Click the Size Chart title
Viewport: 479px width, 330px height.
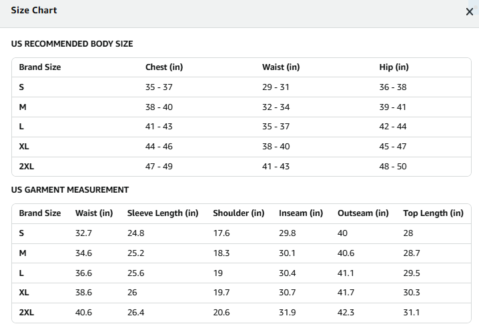click(x=34, y=11)
